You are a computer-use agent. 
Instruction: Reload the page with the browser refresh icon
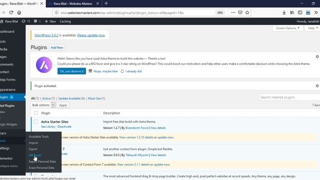coord(11,12)
